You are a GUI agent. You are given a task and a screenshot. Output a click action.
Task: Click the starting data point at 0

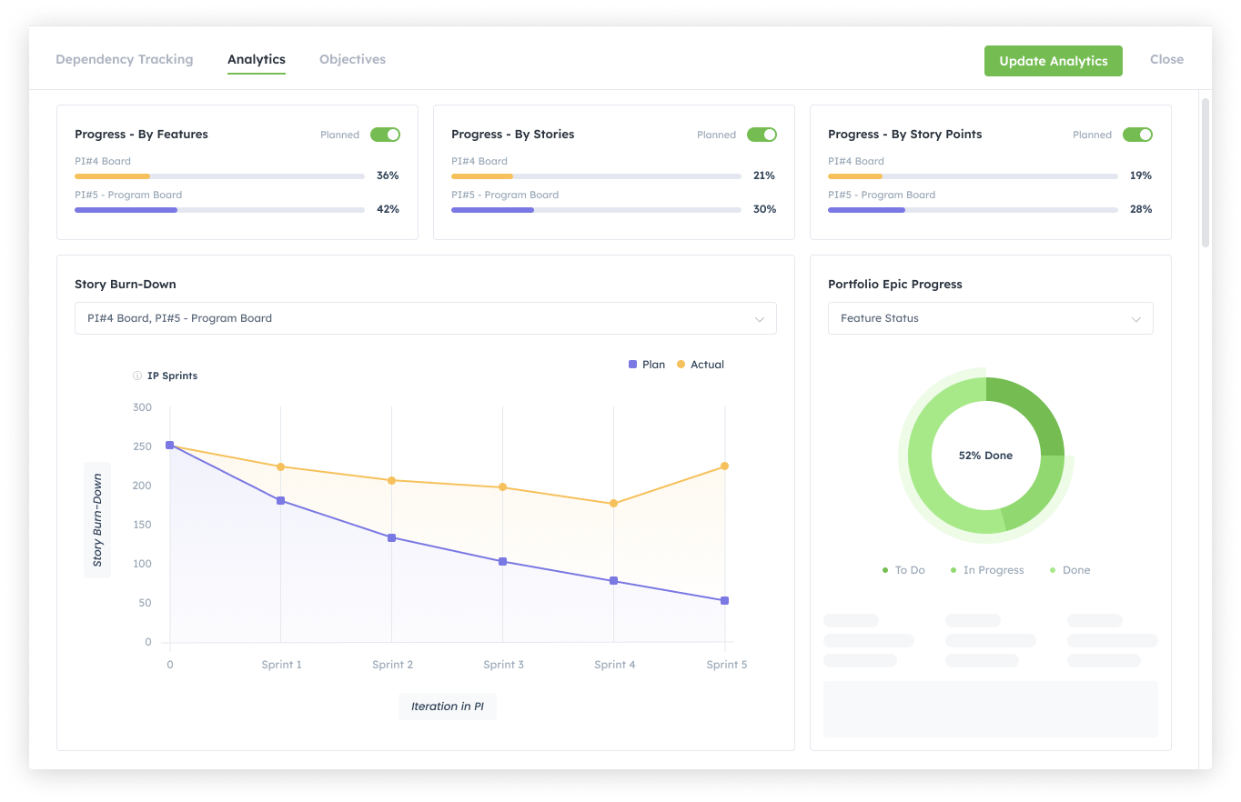[169, 445]
